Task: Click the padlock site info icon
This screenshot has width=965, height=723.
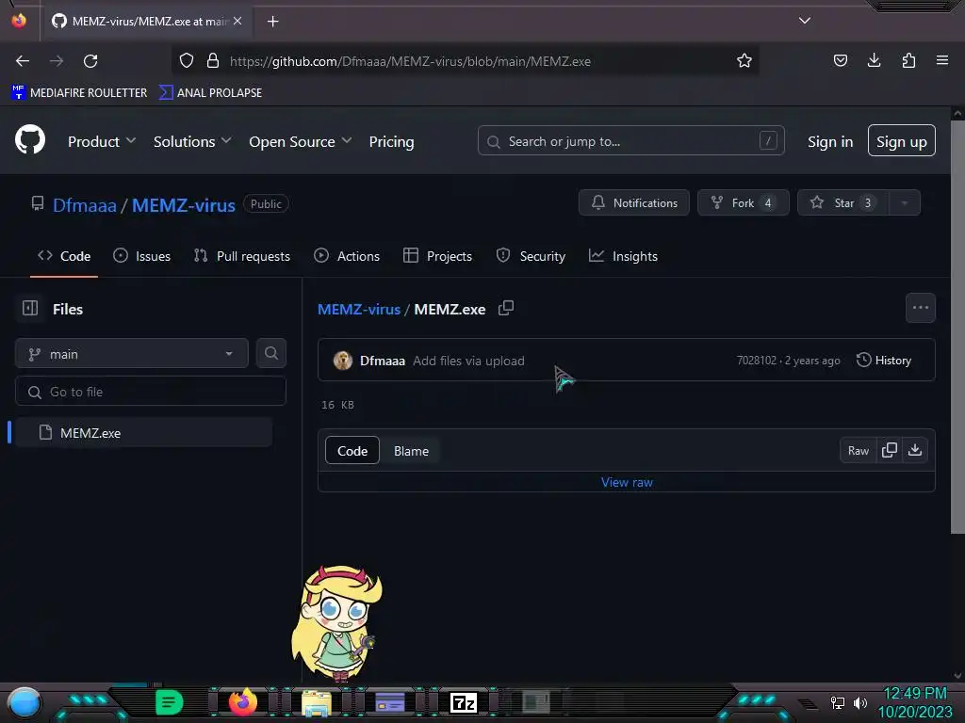Action: click(x=213, y=61)
